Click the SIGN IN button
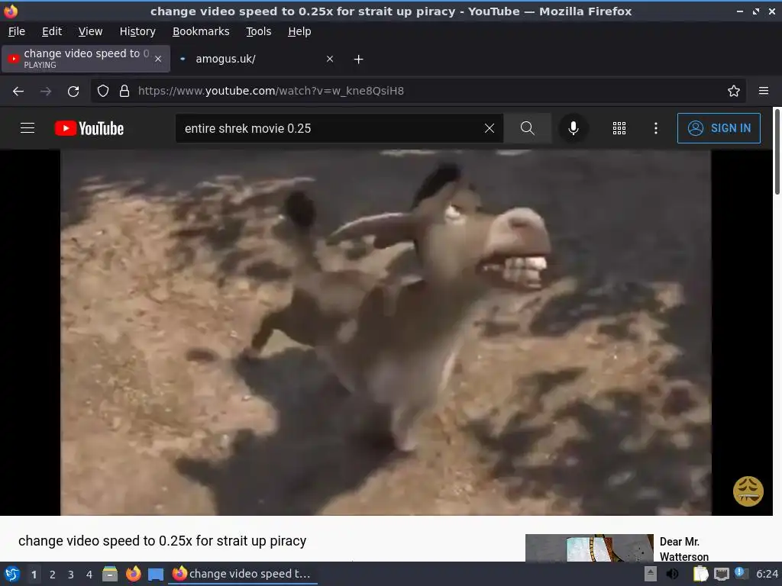 719,128
